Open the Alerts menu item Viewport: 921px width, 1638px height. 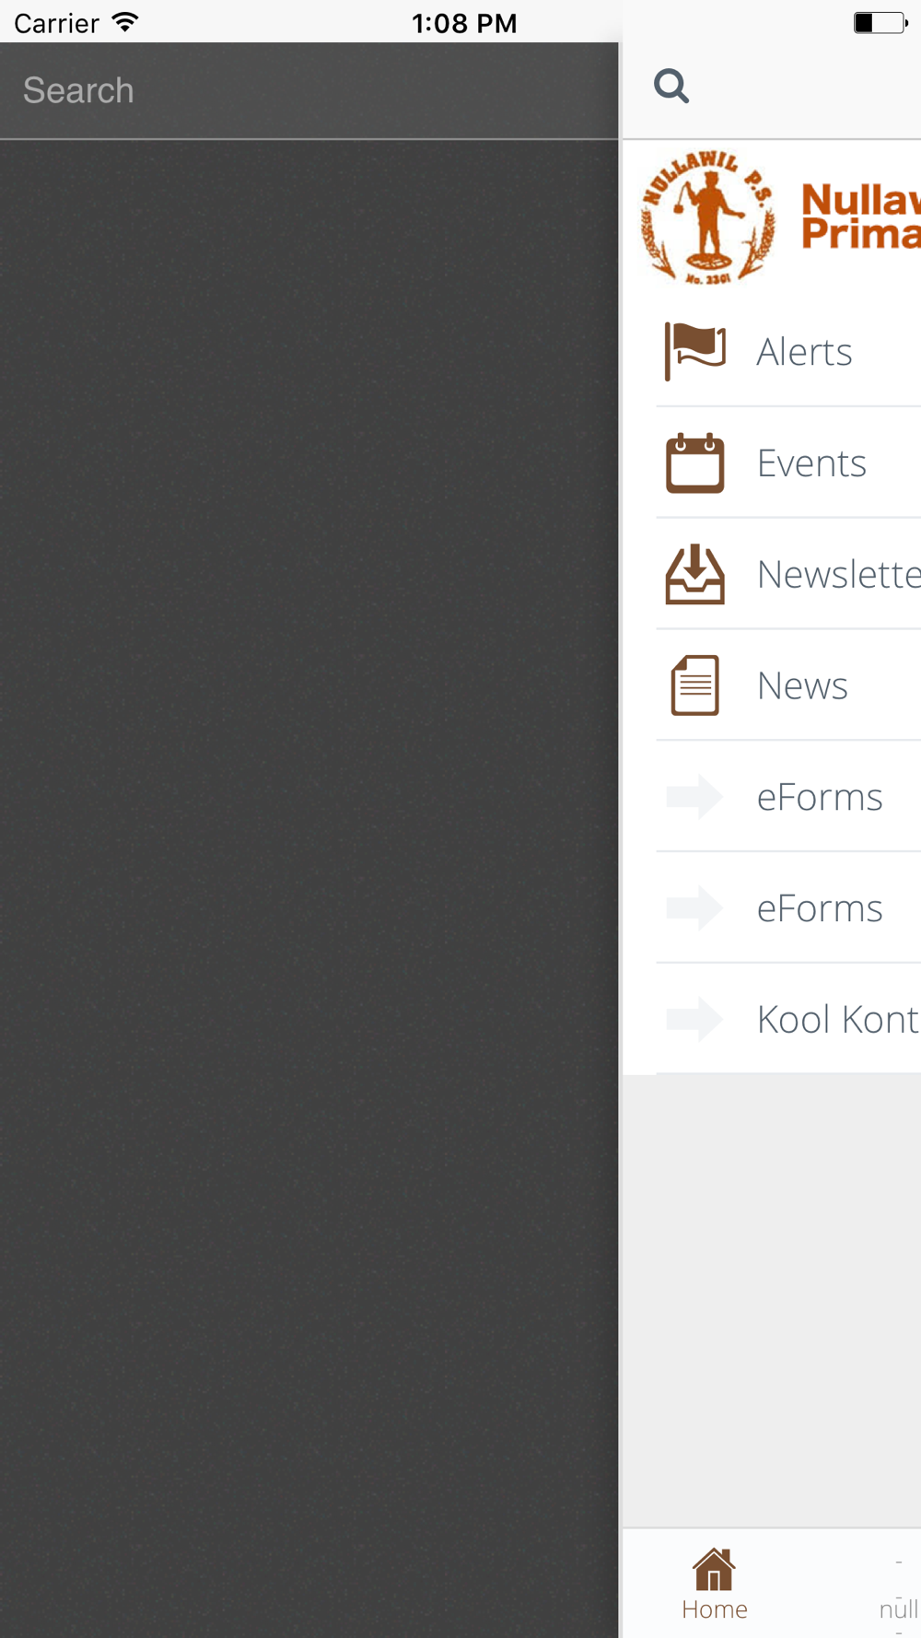pos(788,351)
